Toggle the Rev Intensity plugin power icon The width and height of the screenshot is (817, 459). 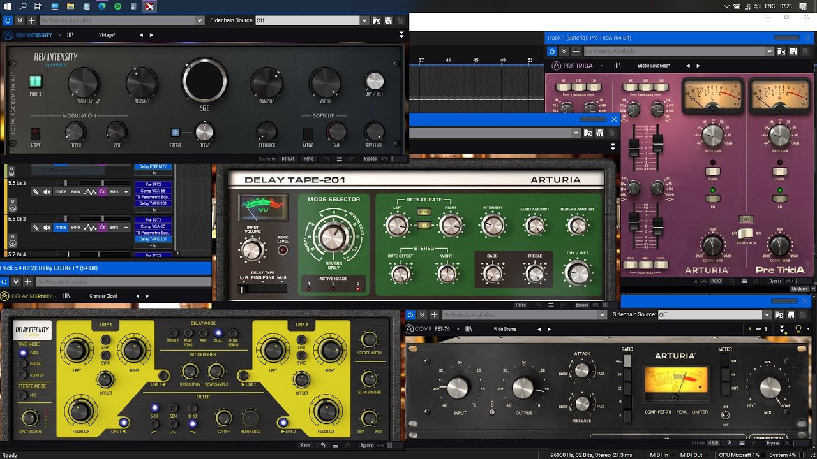point(8,21)
